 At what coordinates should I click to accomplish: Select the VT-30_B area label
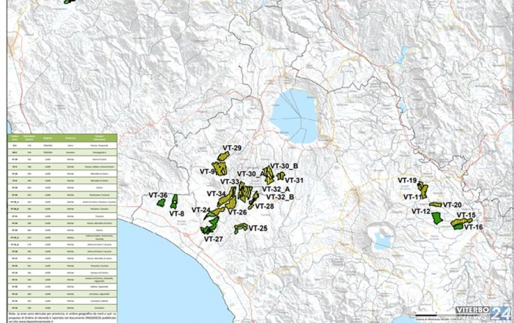pos(284,166)
